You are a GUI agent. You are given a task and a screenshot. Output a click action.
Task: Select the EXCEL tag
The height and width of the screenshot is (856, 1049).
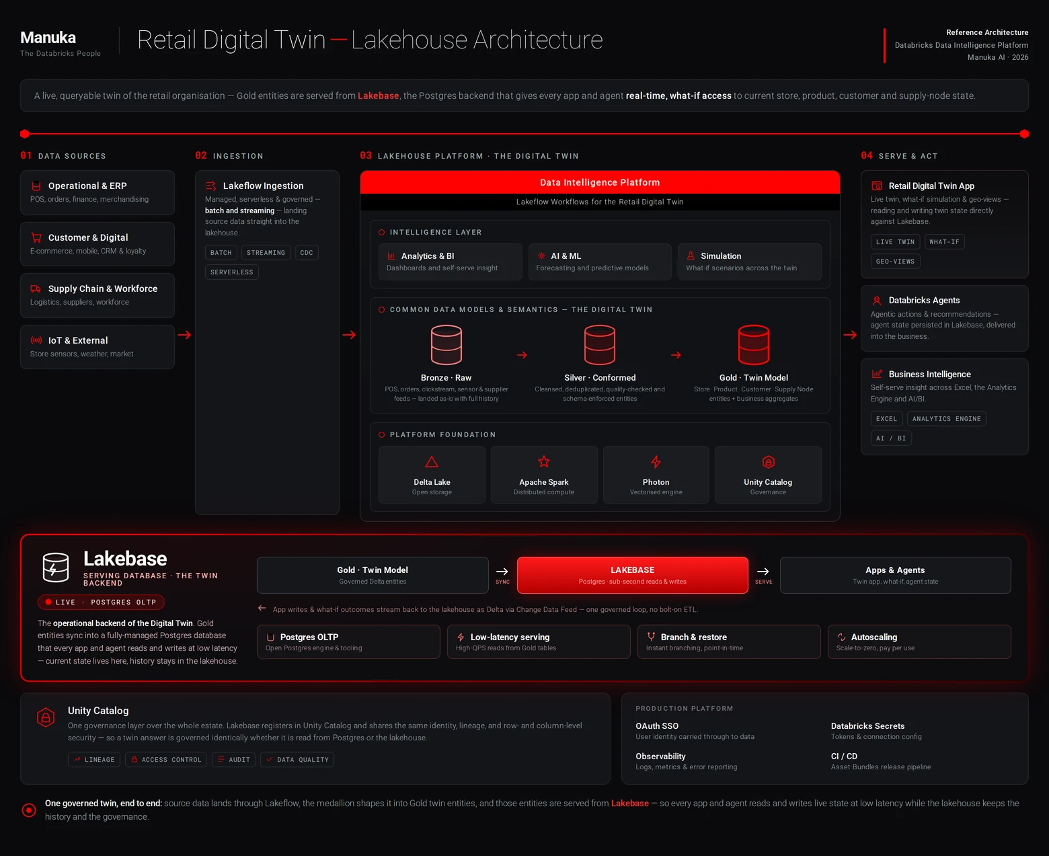(x=887, y=419)
